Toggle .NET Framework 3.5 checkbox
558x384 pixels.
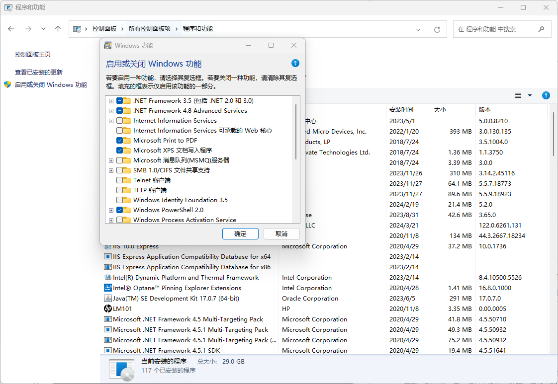(119, 101)
